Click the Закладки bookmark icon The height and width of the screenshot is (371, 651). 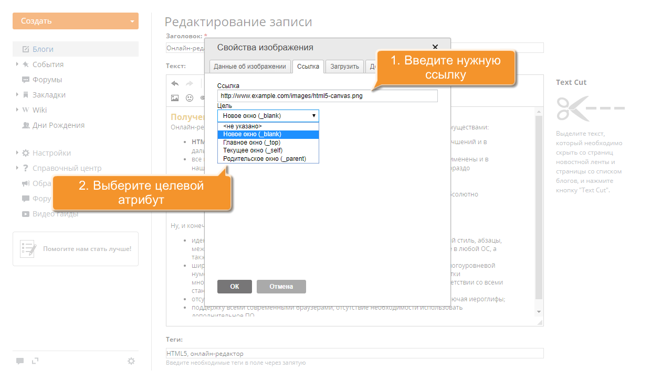(26, 95)
